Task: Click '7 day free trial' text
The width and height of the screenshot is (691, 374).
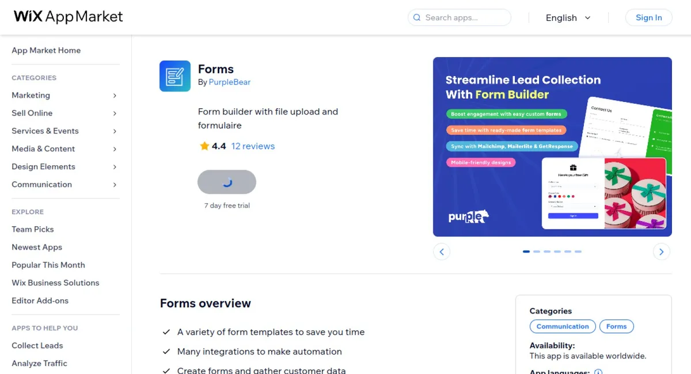Action: pos(227,205)
